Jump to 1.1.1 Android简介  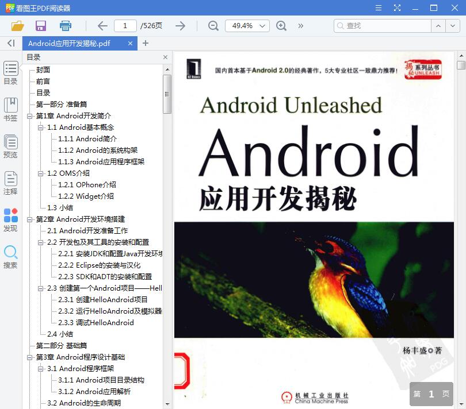87,138
